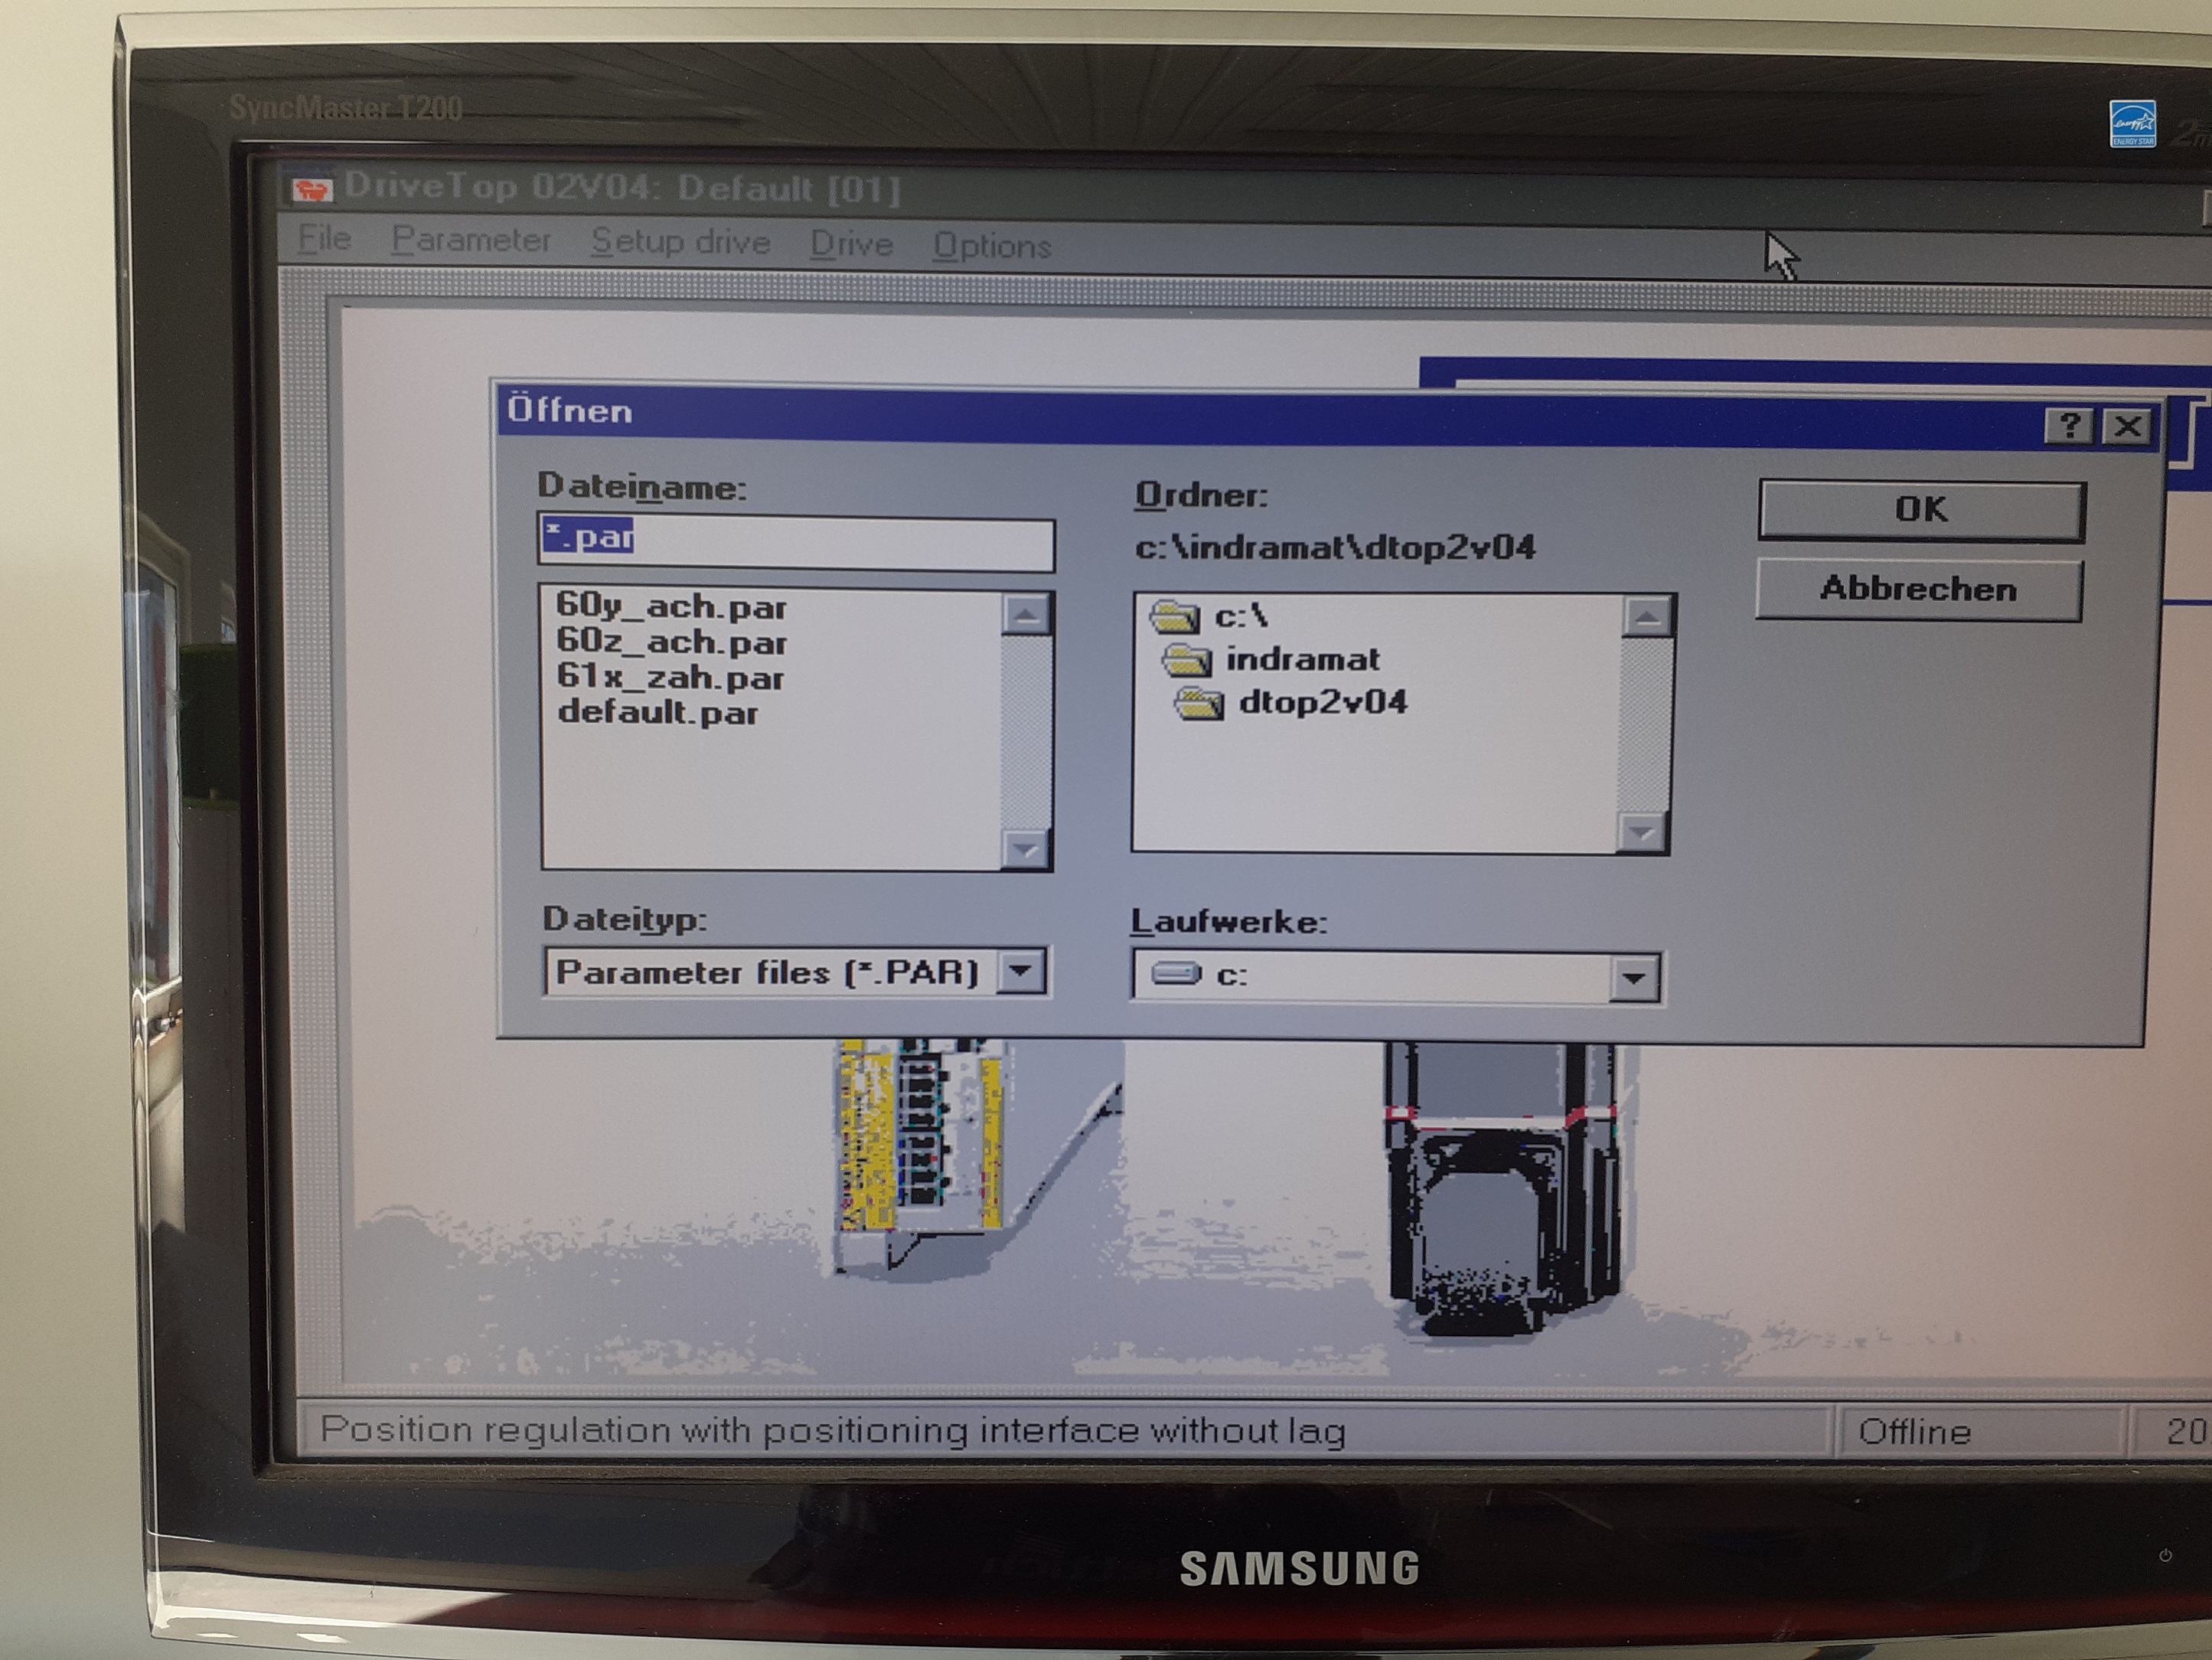Screen dimensions: 2212x1660
Task: Click the OK button
Action: [1921, 510]
